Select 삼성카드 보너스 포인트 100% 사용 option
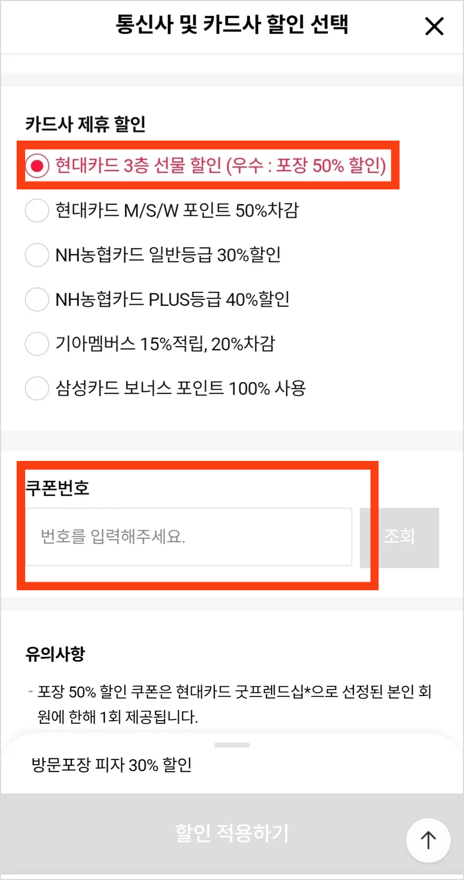Viewport: 464px width, 880px height. 37,388
